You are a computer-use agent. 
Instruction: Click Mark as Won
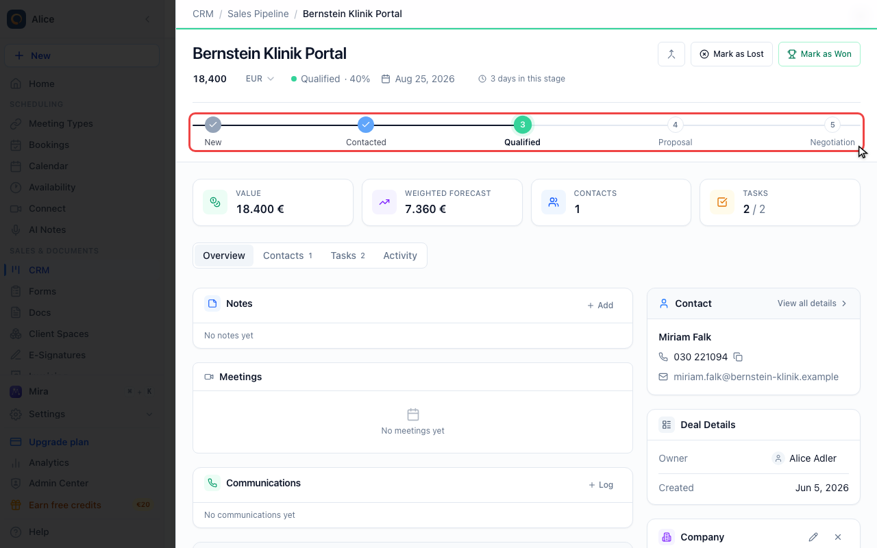pos(819,54)
